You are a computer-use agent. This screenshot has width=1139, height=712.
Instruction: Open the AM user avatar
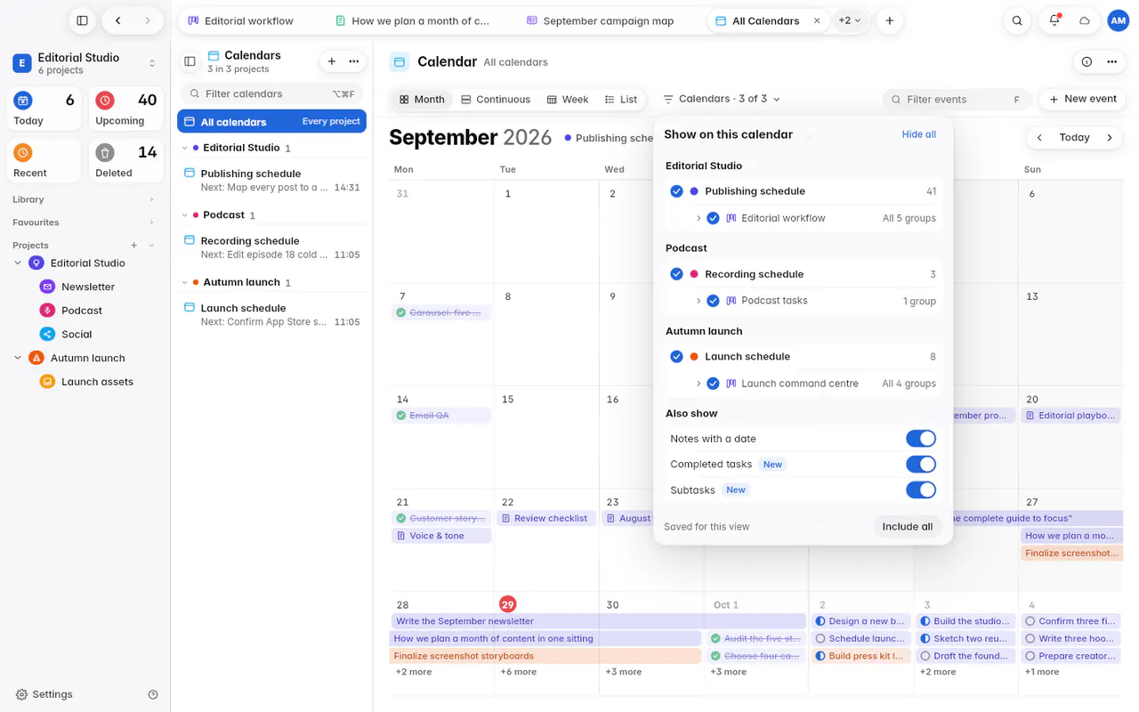[x=1118, y=20]
